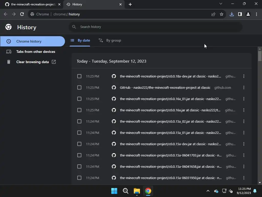This screenshot has height=197, width=262.
Task: Check the c0.0.15a_01.jar entry
Action: point(79,133)
